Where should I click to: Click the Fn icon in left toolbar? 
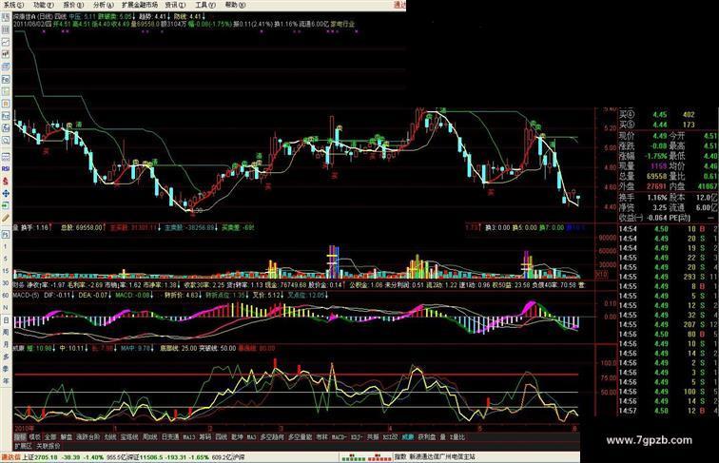(6, 116)
